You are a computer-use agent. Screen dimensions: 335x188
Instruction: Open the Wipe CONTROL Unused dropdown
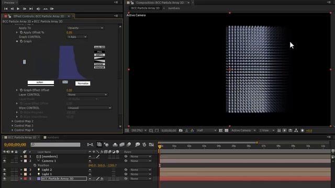(90, 108)
